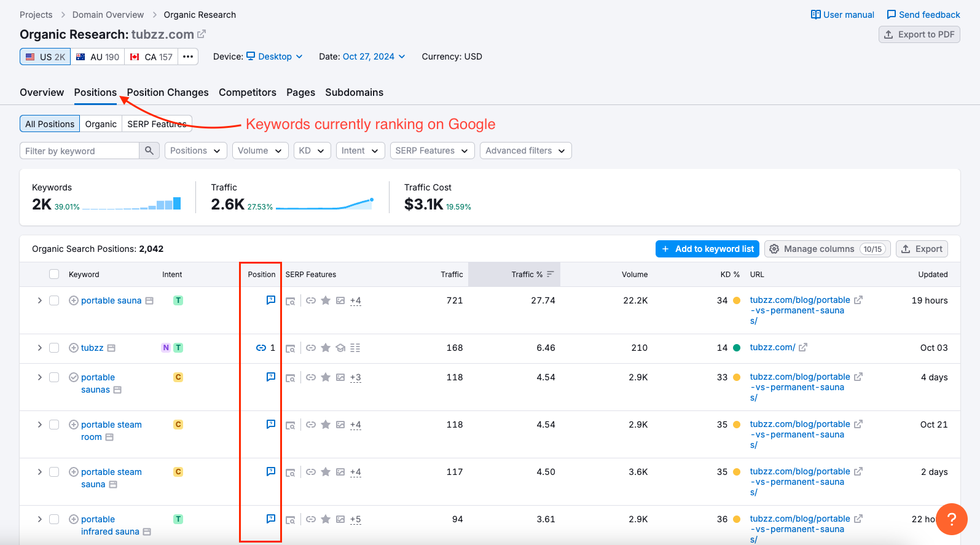Open SERP snapshot icon in tubzz row
Image resolution: width=980 pixels, height=545 pixels.
point(291,348)
